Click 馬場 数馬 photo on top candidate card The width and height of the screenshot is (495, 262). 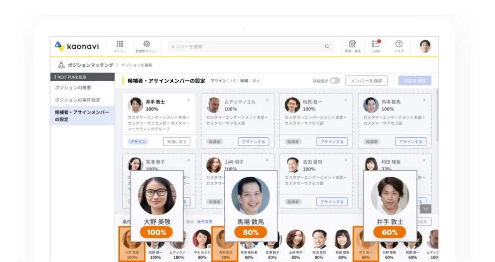coord(371,105)
